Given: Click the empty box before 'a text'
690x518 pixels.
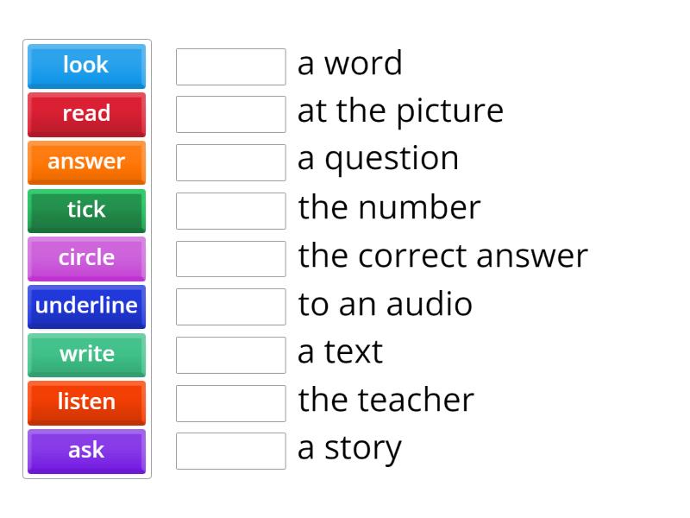Looking at the screenshot, I should (230, 355).
